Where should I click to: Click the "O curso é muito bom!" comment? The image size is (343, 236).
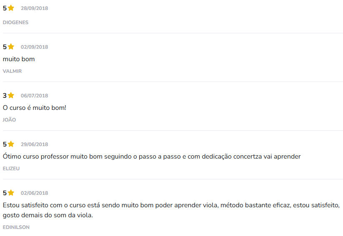click(x=34, y=108)
